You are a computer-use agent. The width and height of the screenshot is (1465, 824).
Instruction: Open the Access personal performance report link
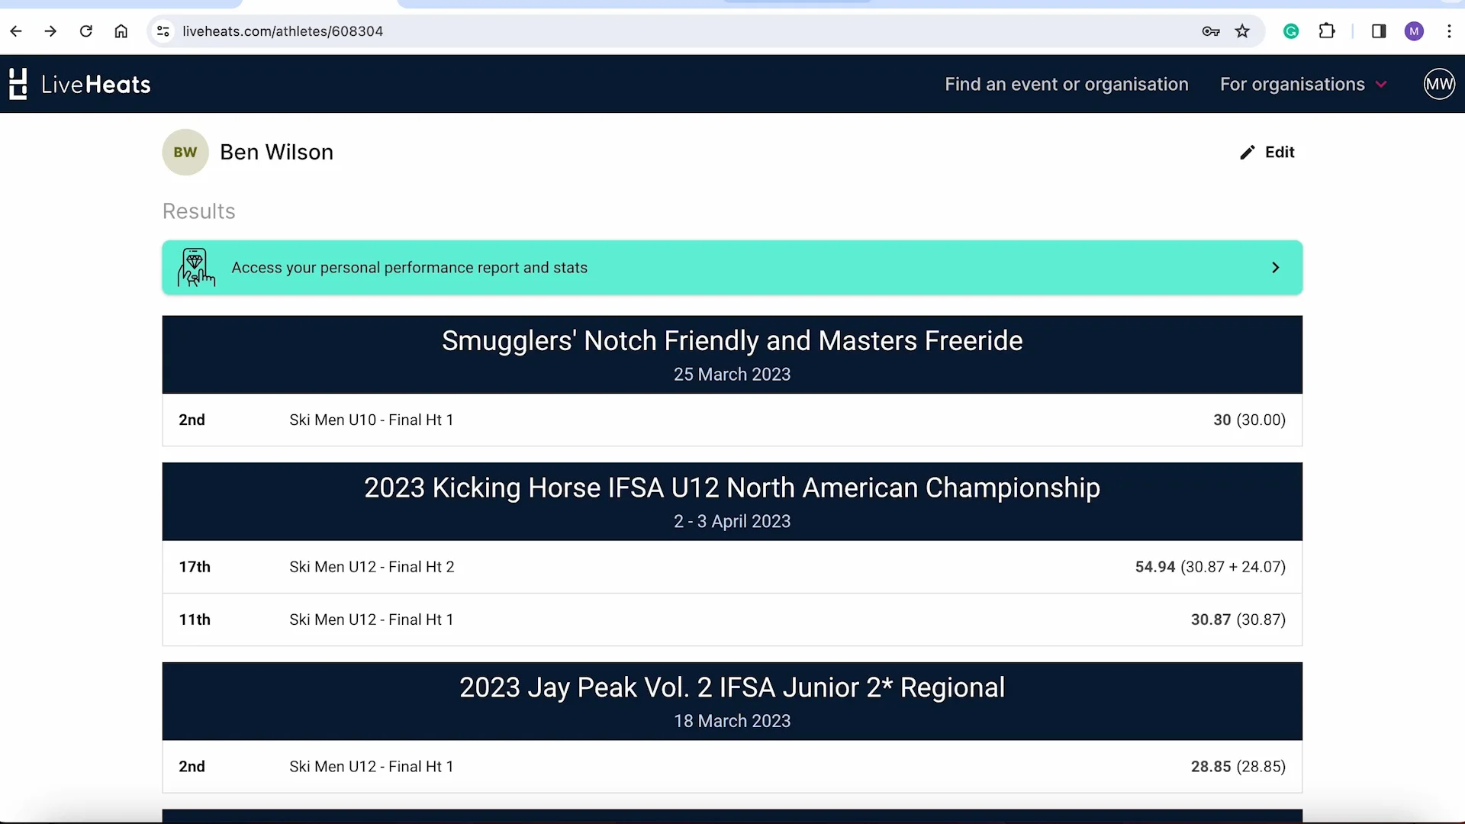[732, 268]
